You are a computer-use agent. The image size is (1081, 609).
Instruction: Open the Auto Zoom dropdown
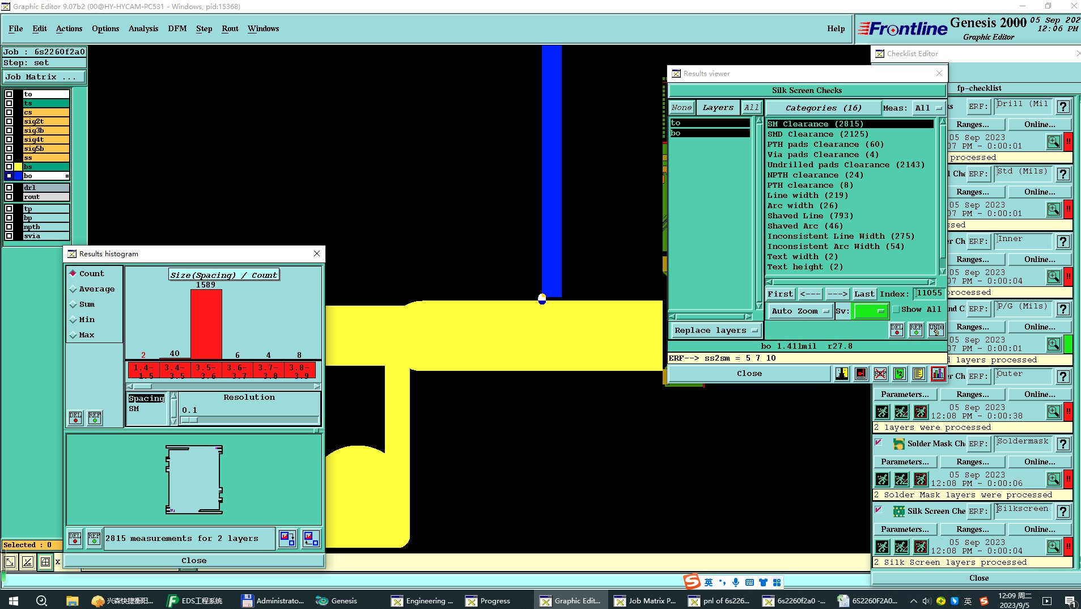(800, 311)
